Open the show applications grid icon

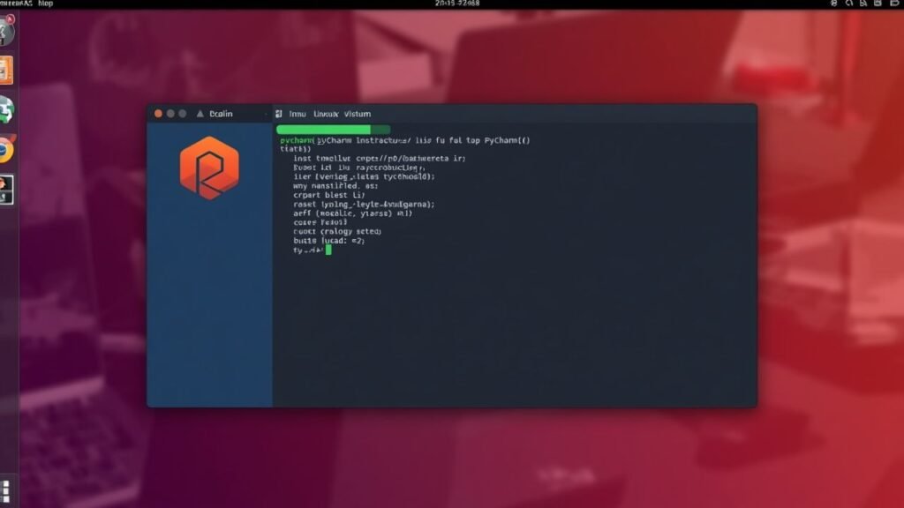[x=5, y=491]
